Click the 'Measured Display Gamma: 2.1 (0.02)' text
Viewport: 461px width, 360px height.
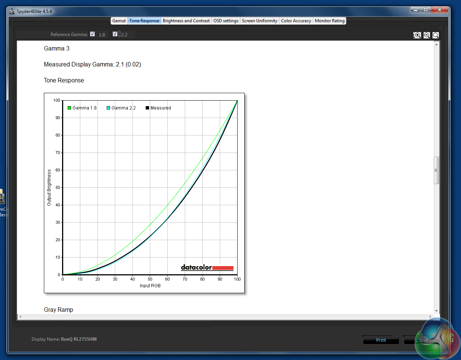pos(92,64)
